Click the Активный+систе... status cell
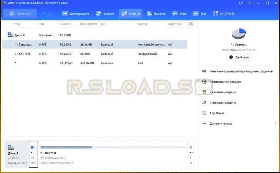Image resolution: width=280 pixels, height=173 pixels. pos(151,45)
